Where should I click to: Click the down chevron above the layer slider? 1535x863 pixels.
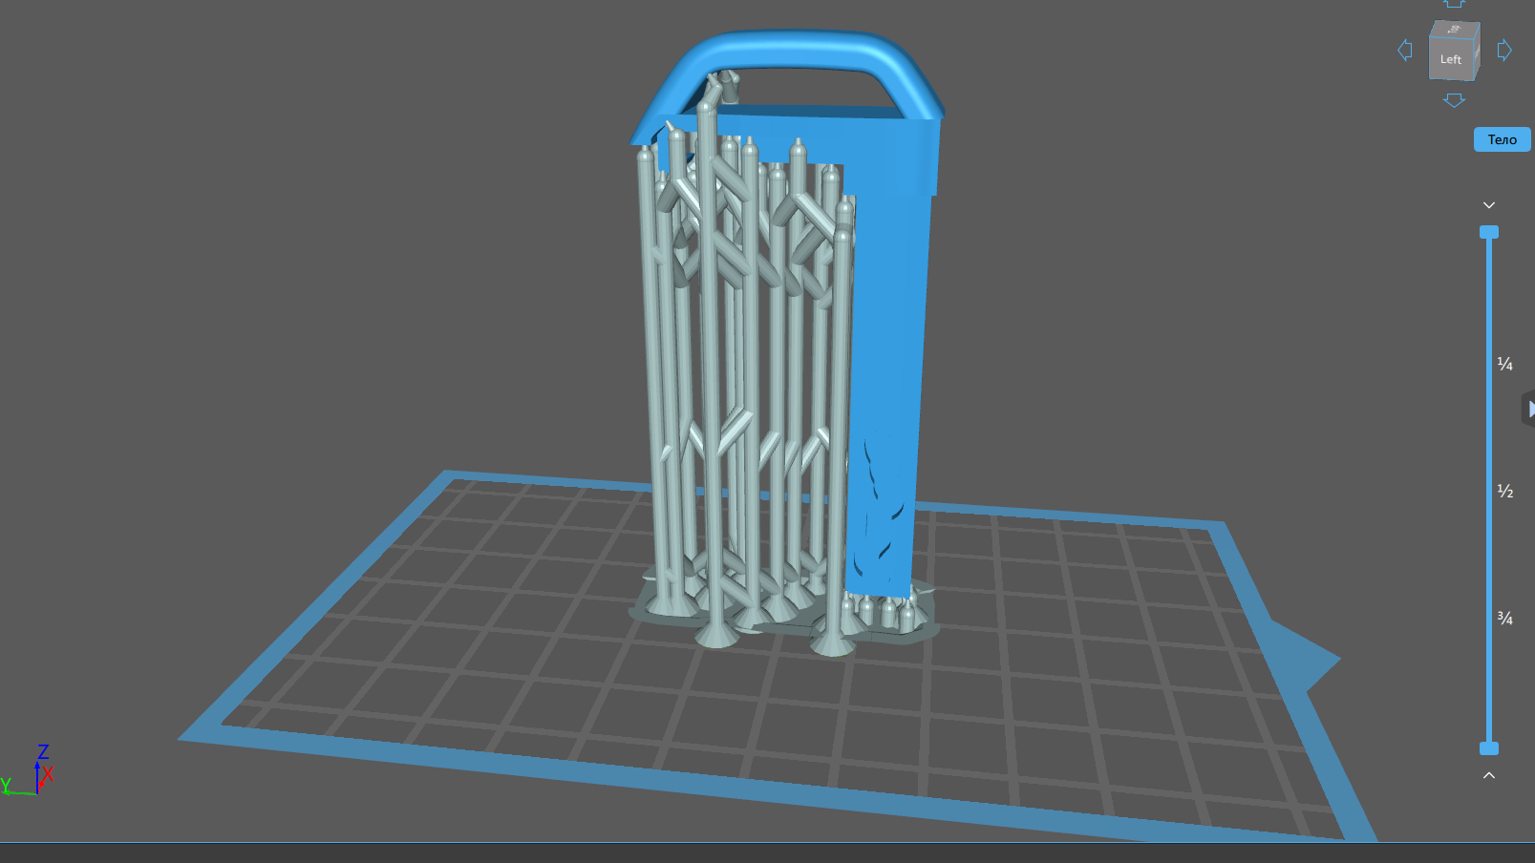[1489, 205]
